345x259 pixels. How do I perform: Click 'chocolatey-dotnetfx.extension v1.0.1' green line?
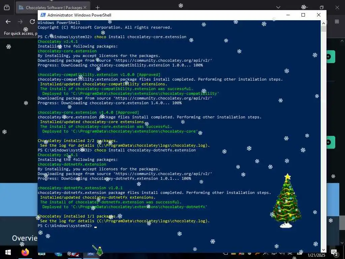click(80, 188)
